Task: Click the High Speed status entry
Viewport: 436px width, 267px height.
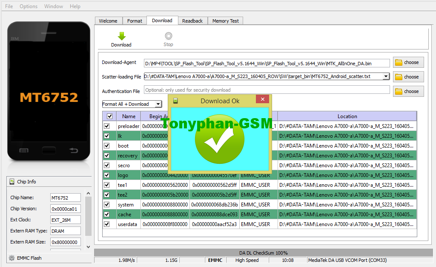Action: [247, 260]
